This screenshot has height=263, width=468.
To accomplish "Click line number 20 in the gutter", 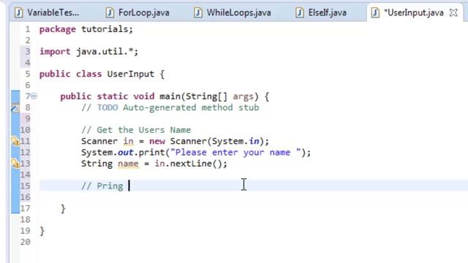I will (x=26, y=242).
